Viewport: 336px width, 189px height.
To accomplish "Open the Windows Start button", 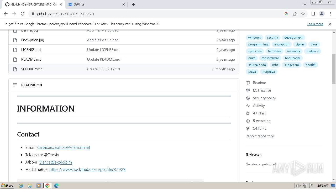I will point(7,185).
